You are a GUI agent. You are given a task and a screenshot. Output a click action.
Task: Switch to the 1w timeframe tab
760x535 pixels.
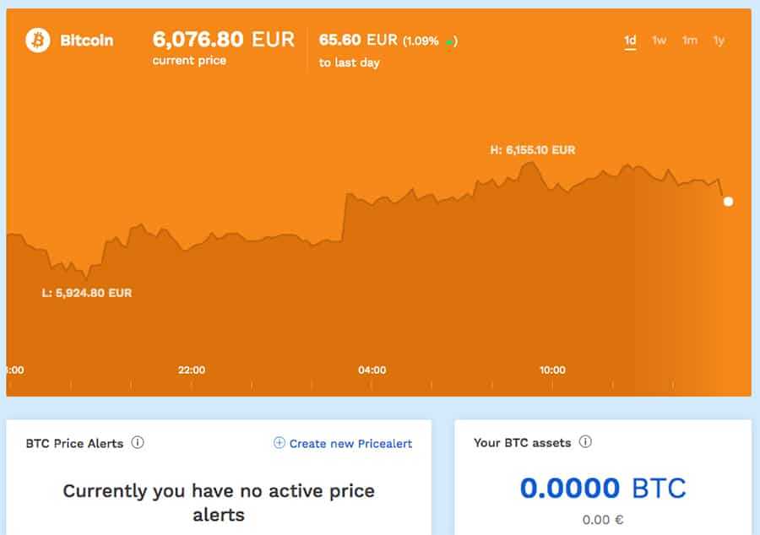point(658,40)
